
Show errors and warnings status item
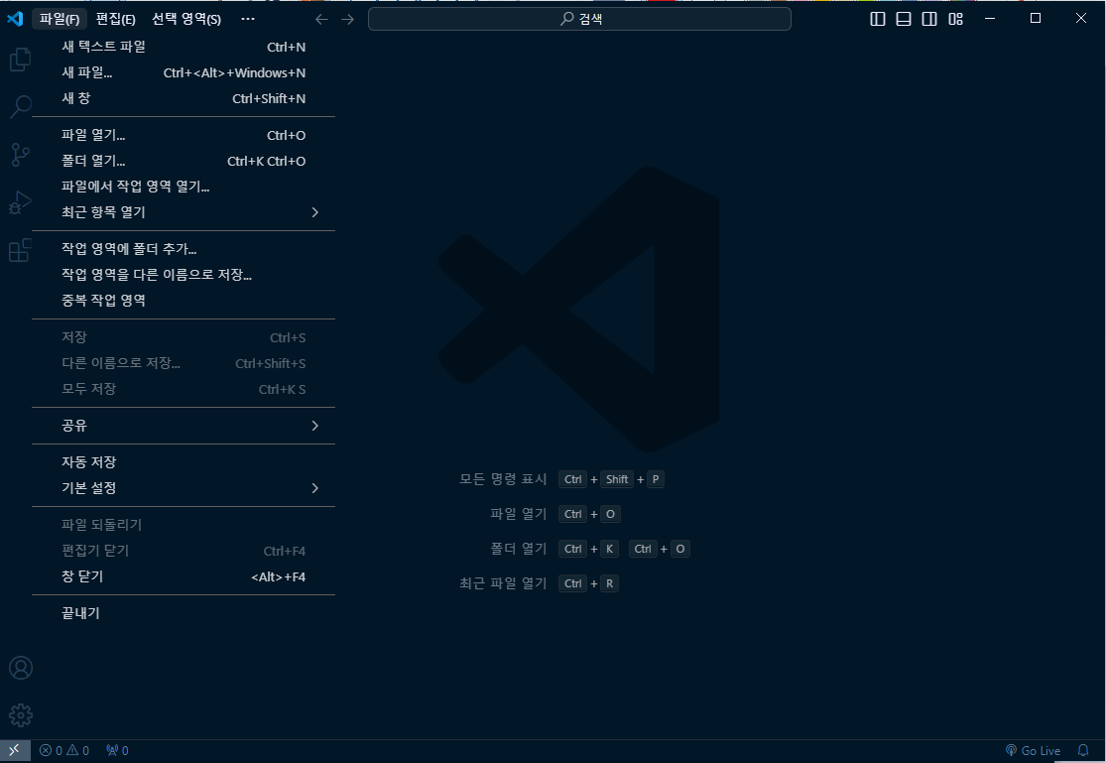[x=64, y=750]
